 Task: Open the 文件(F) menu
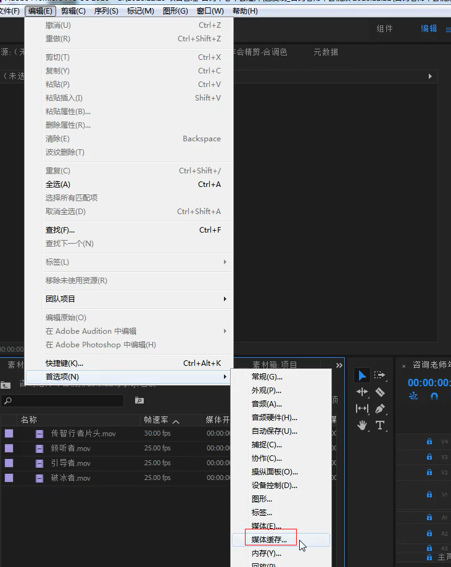point(10,11)
